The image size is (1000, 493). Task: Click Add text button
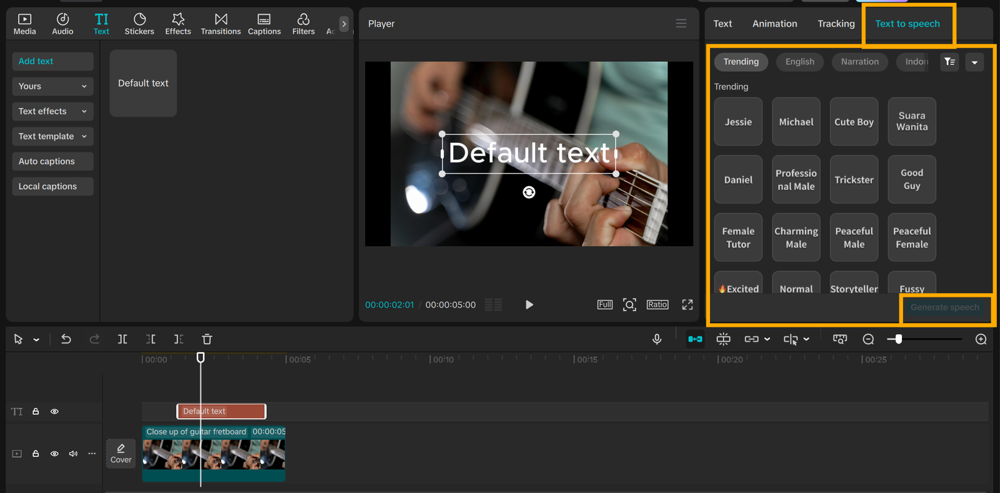pyautogui.click(x=52, y=61)
